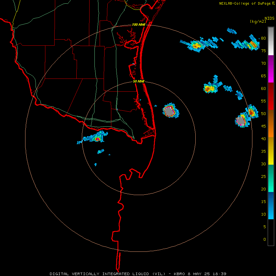Click the 75 value on the color scale
Image resolution: width=276 pixels, height=276 pixels.
263,51
